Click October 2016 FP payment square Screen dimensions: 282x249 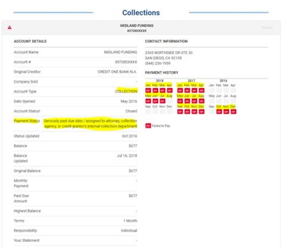point(219,112)
